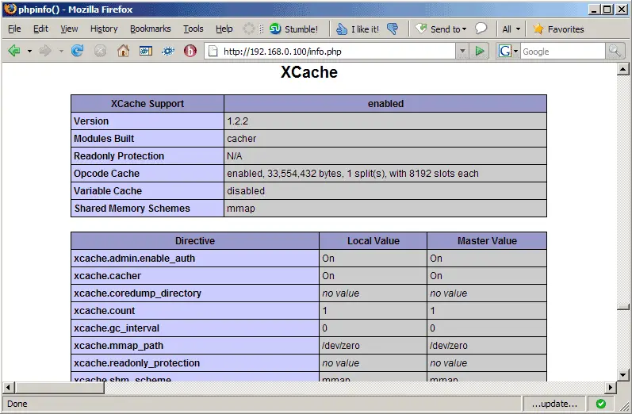The height and width of the screenshot is (414, 632).
Task: Click the green checkmark status bar icon
Action: tap(600, 404)
